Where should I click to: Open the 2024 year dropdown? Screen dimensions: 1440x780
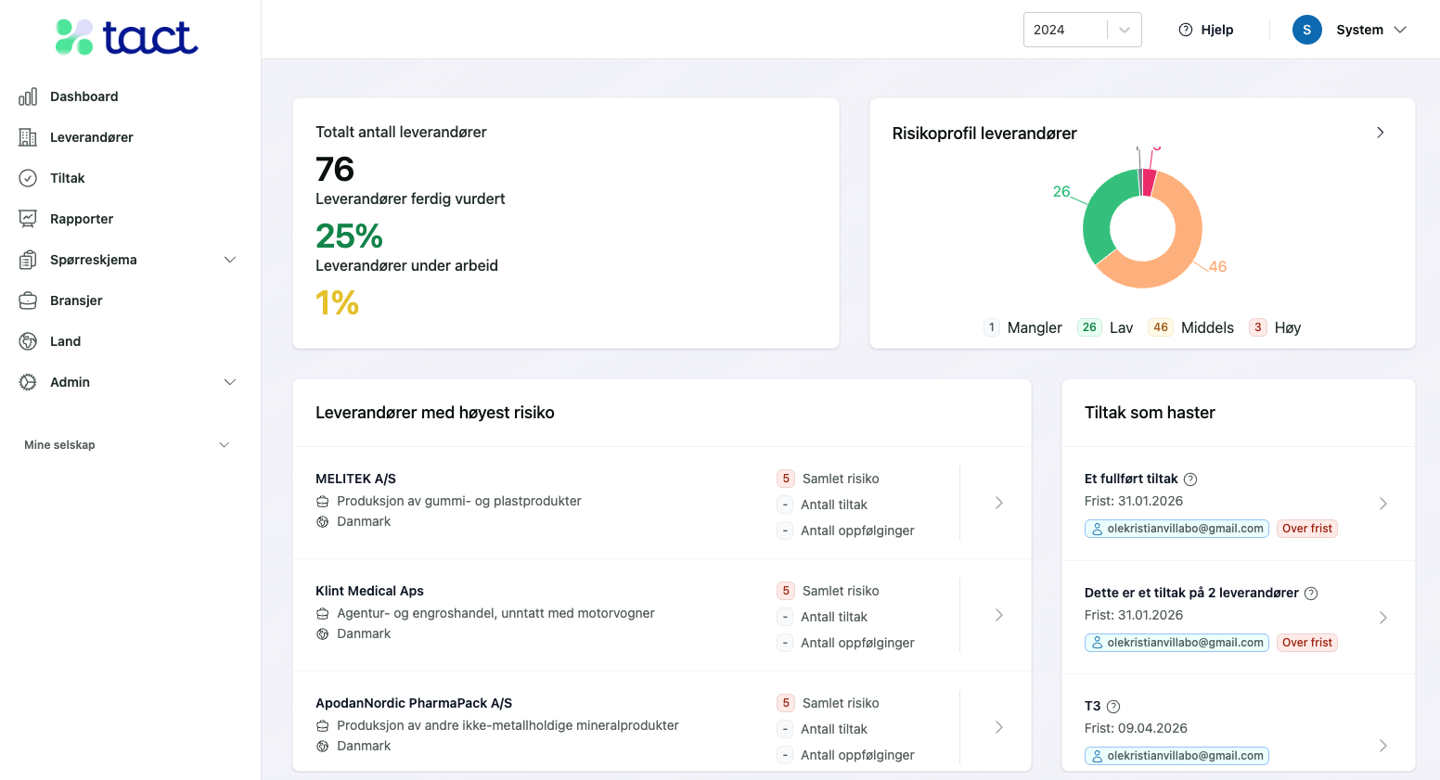(x=1082, y=29)
